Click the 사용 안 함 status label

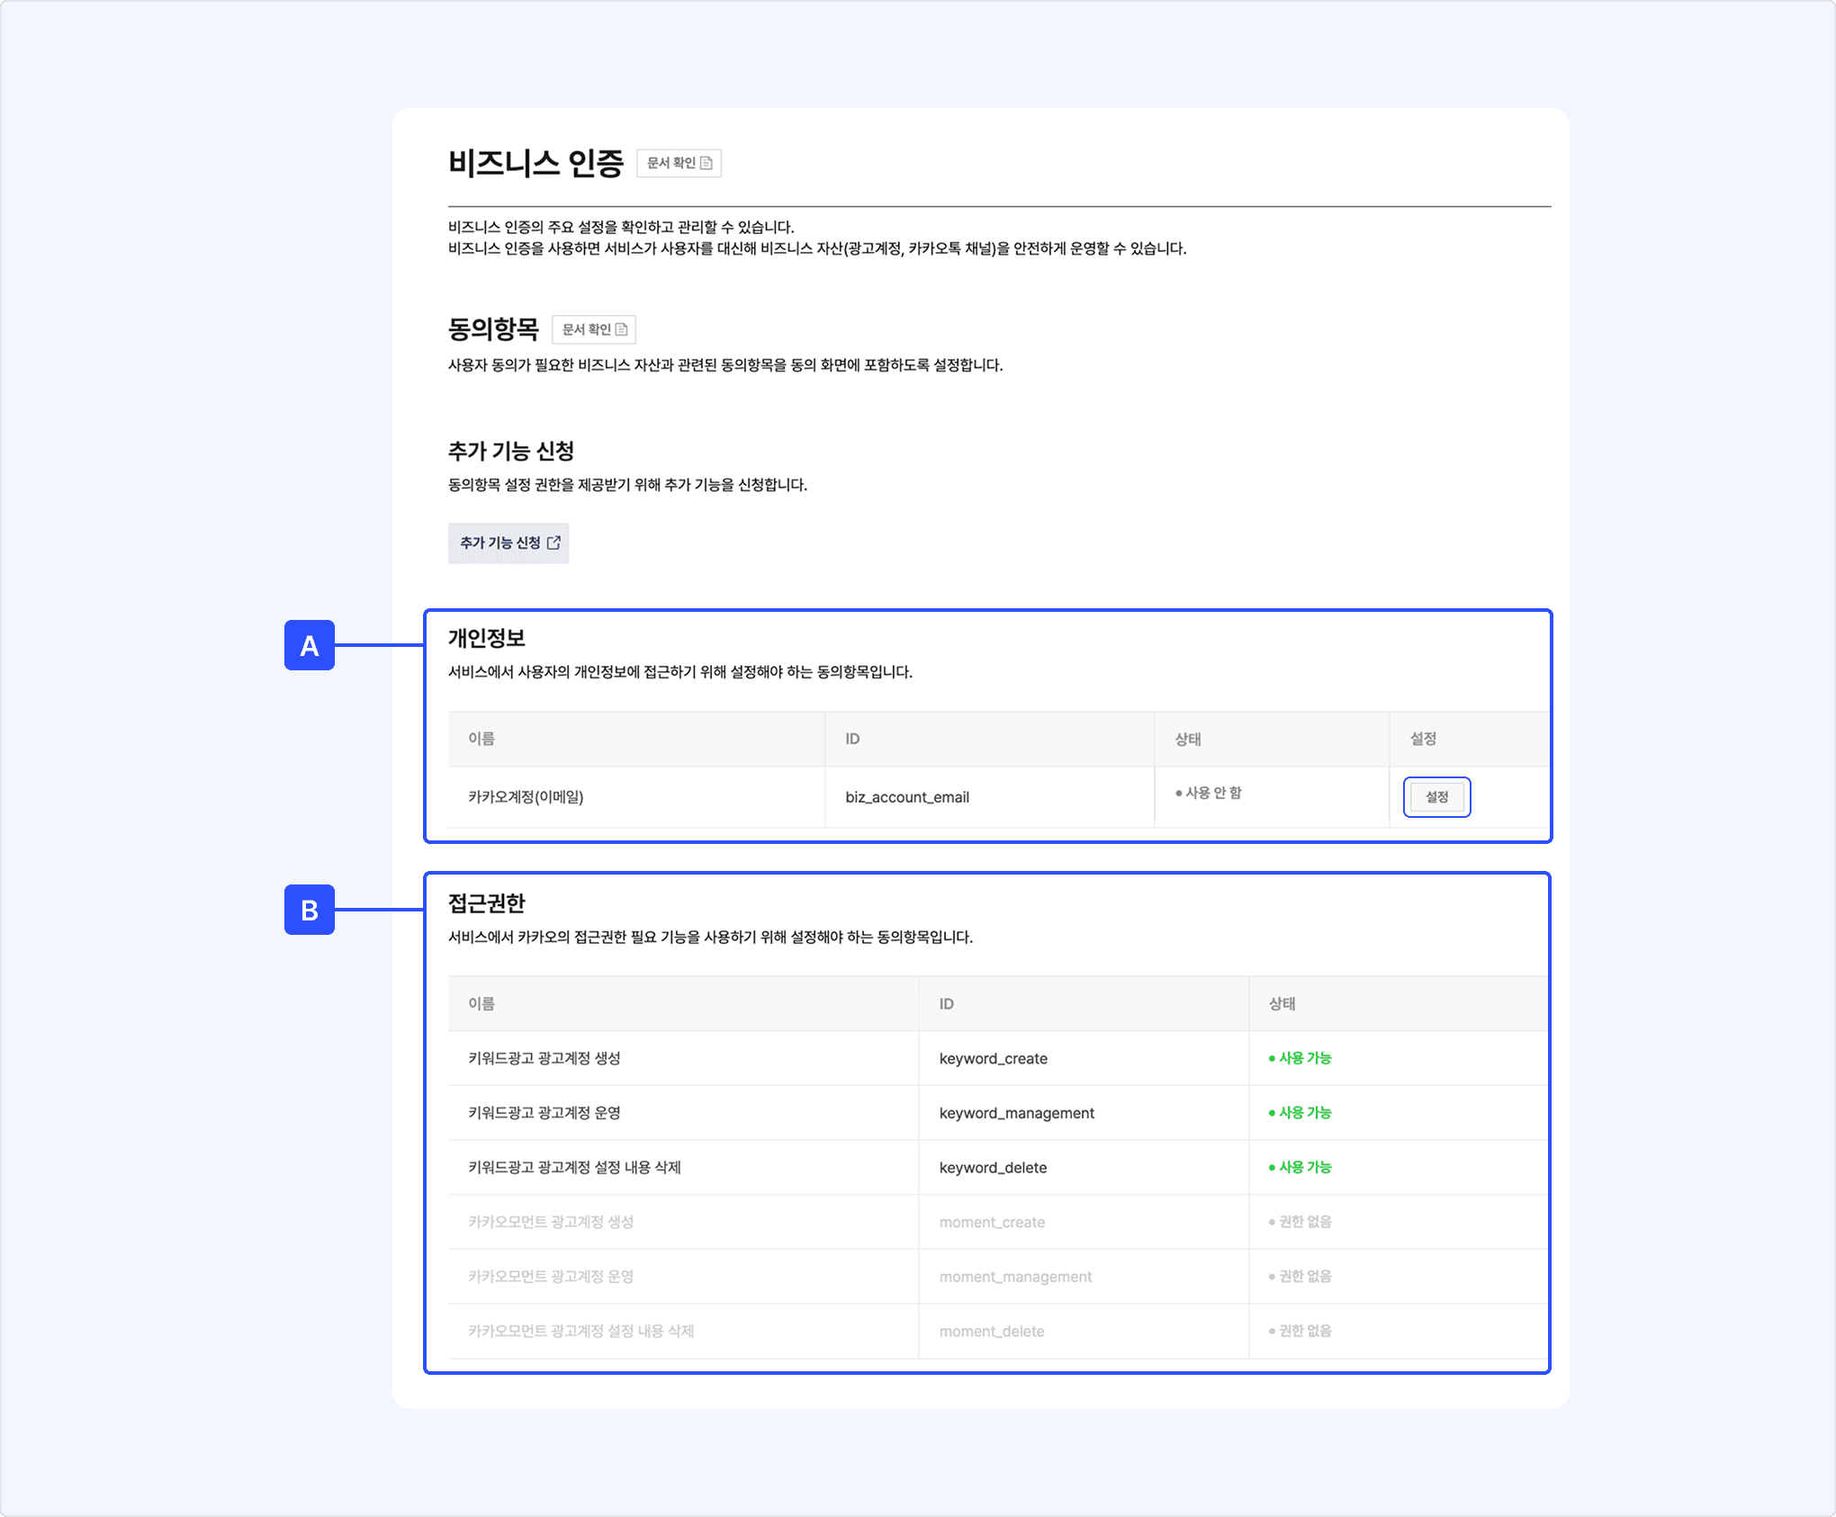click(1212, 793)
